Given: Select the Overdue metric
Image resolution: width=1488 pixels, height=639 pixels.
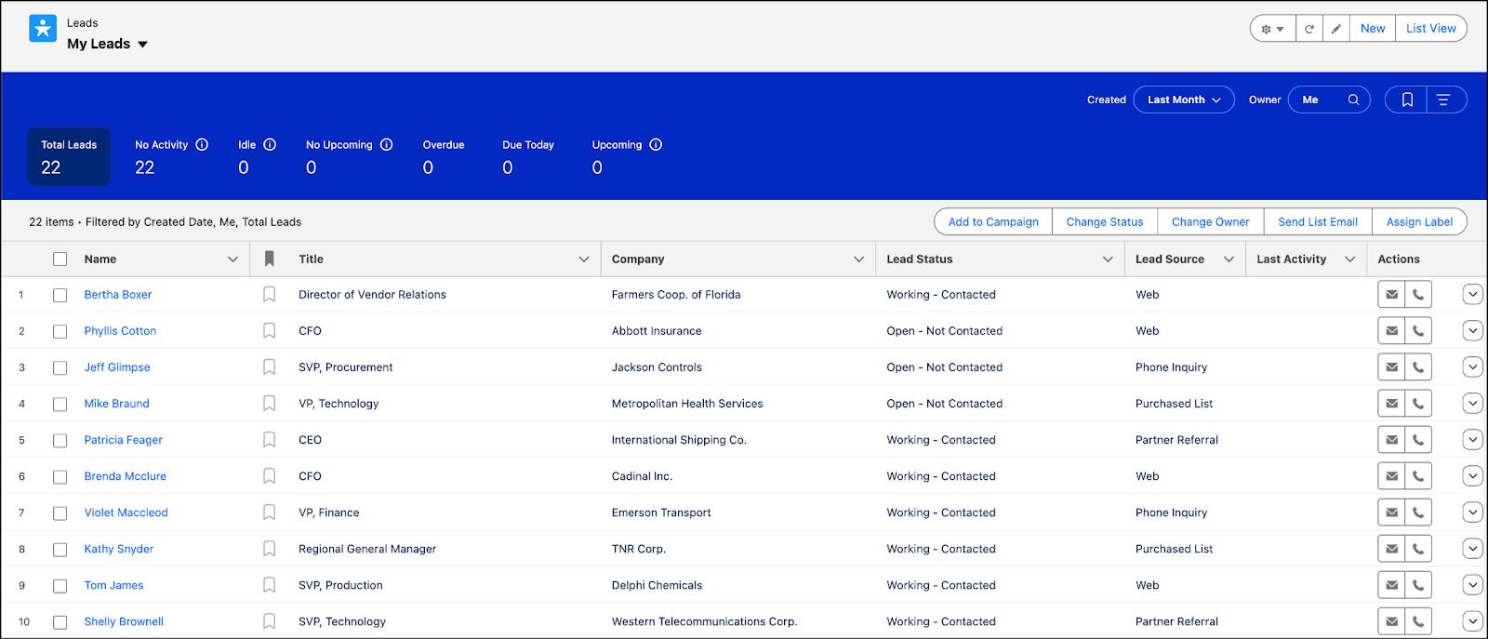Looking at the screenshot, I should 443,156.
